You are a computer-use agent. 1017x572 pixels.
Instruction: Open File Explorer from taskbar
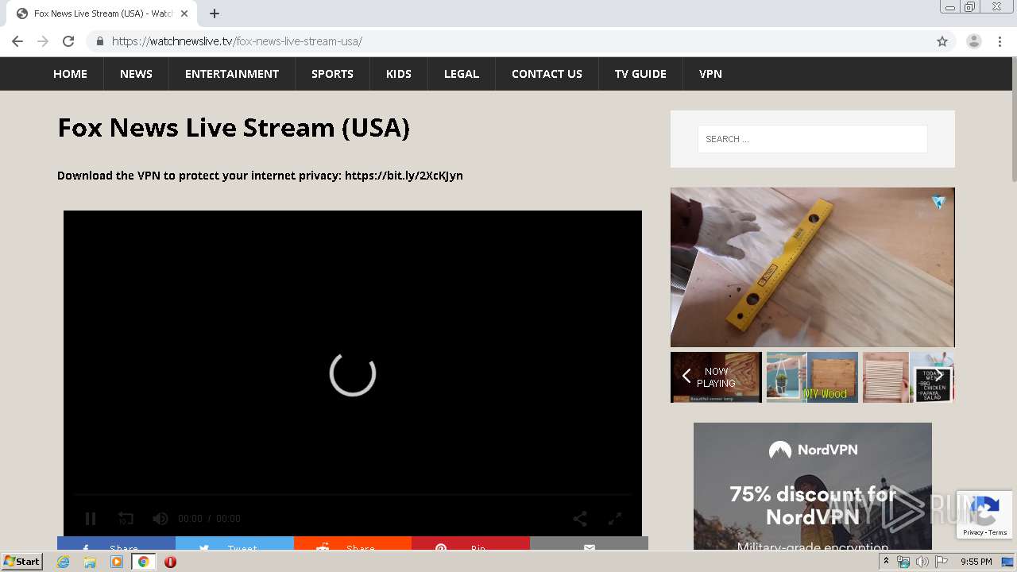tap(90, 562)
